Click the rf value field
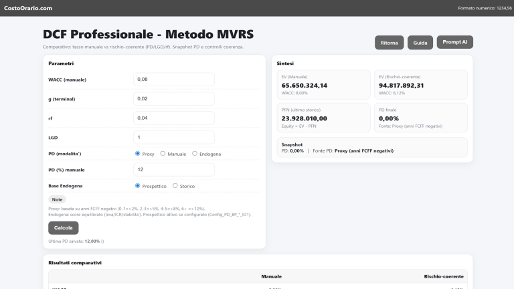The height and width of the screenshot is (289, 514). pos(174,118)
